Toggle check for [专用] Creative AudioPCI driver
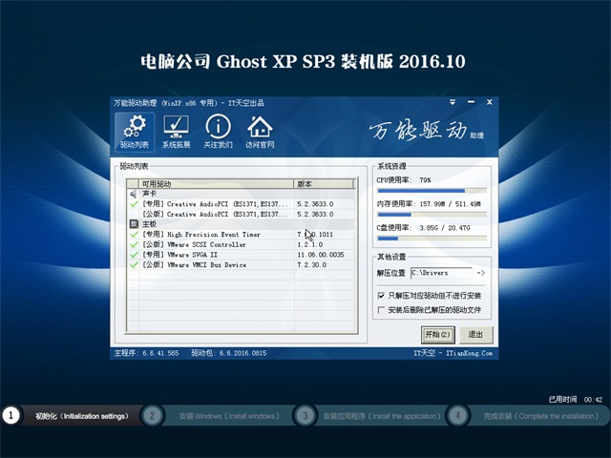This screenshot has height=458, width=611. pyautogui.click(x=134, y=203)
